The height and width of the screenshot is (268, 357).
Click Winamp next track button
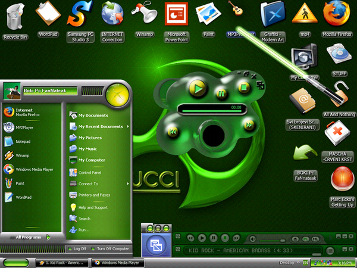(x=236, y=238)
